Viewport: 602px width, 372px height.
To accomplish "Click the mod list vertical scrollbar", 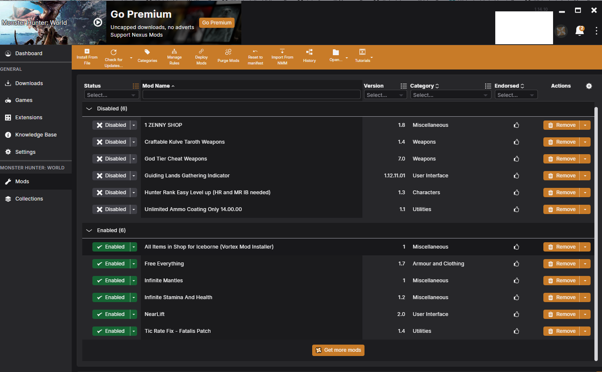I will coord(596,234).
